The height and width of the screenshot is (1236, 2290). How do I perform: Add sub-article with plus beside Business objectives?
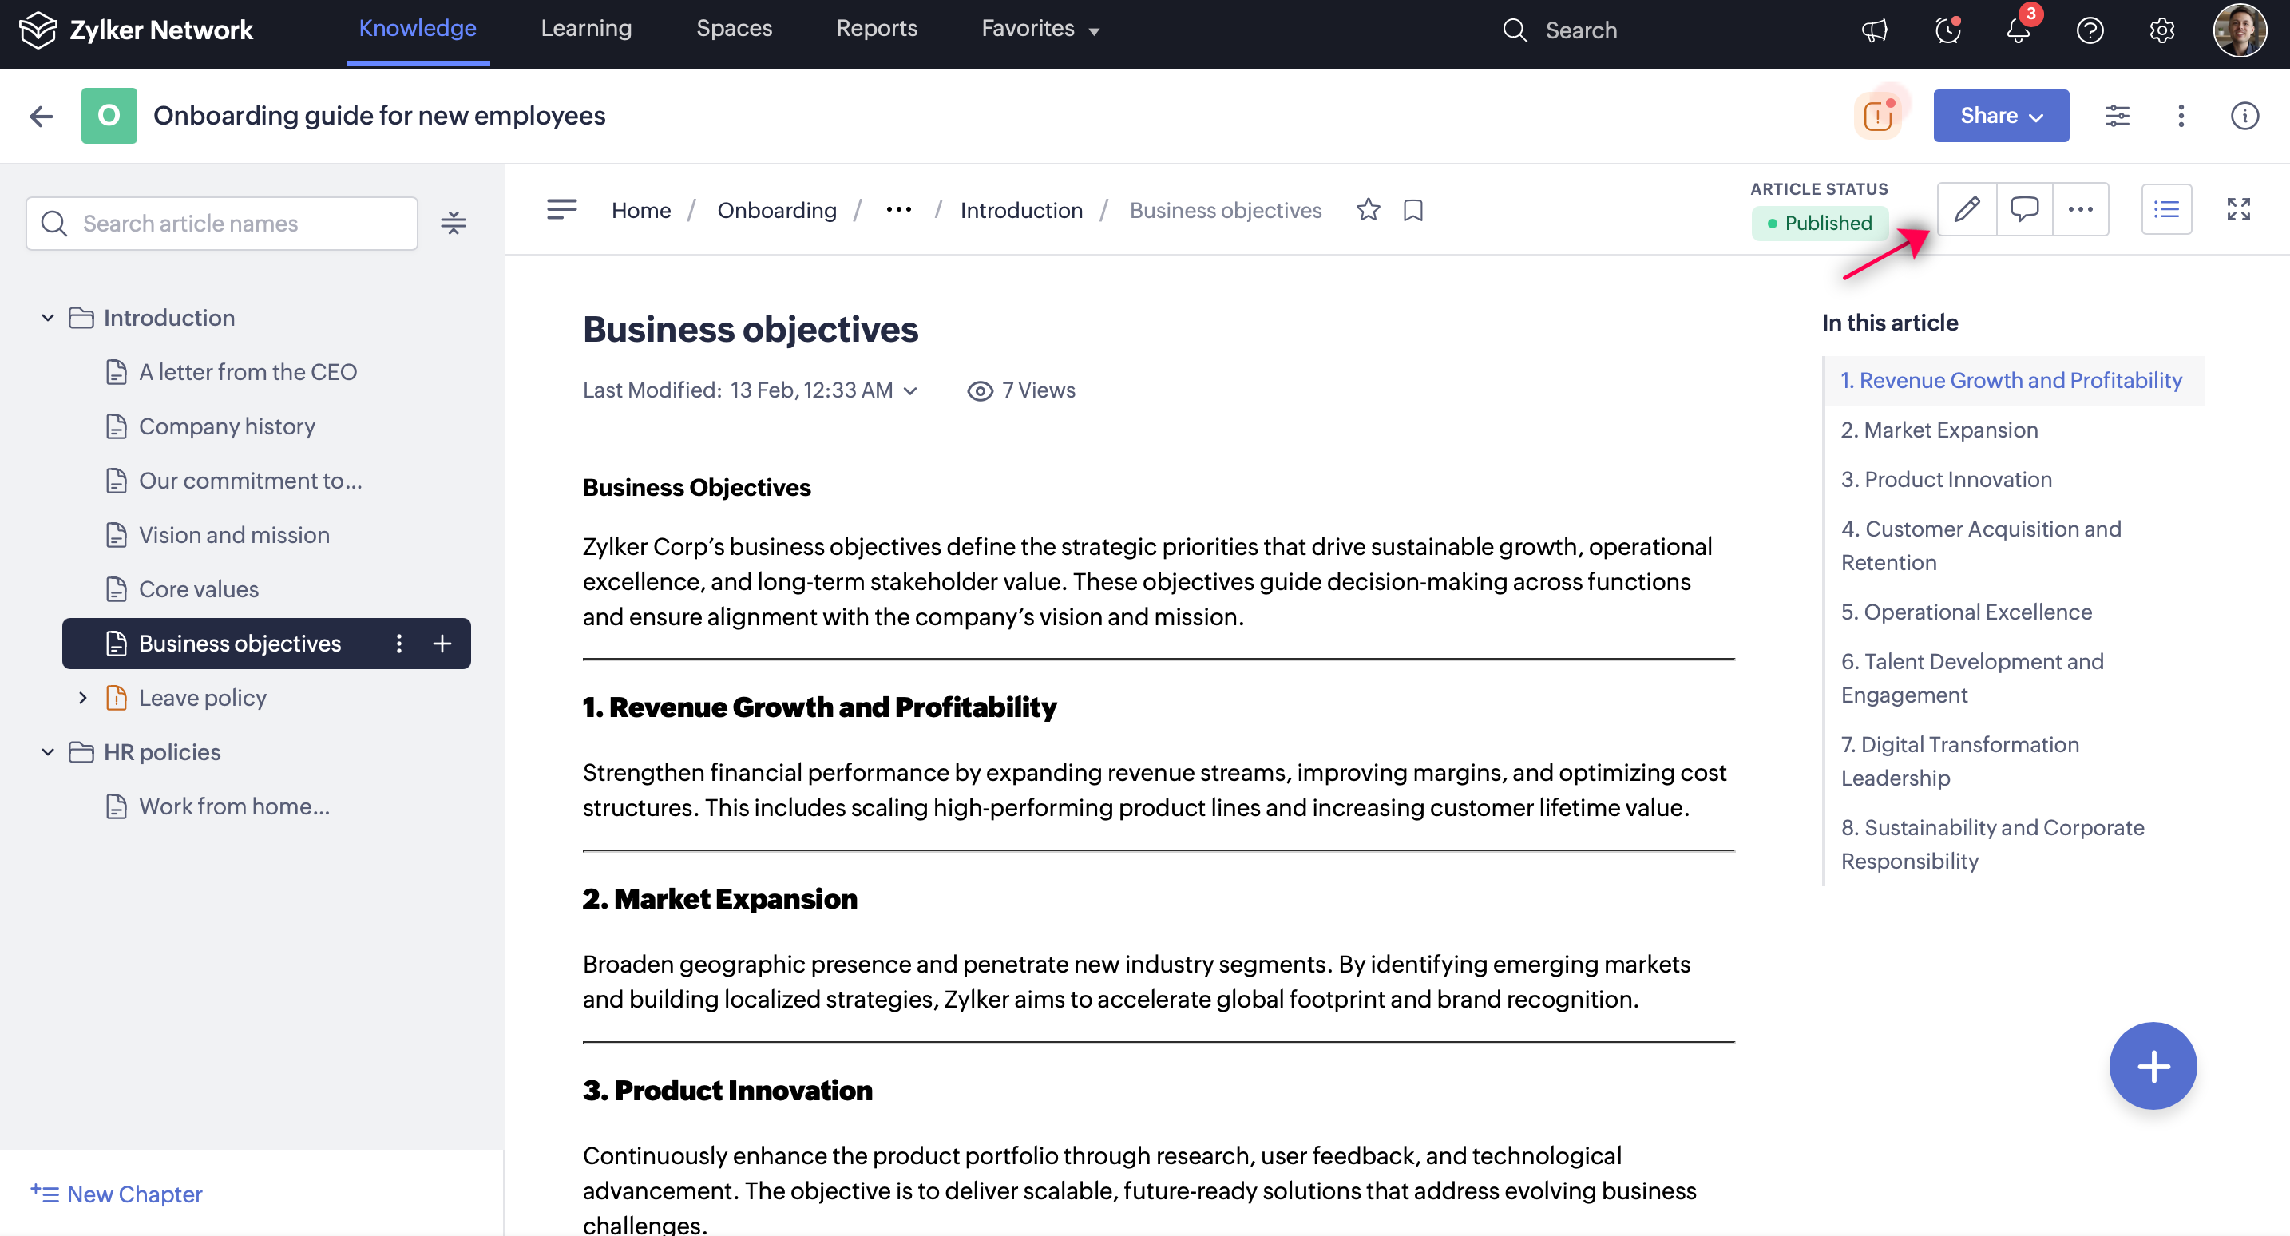442,644
